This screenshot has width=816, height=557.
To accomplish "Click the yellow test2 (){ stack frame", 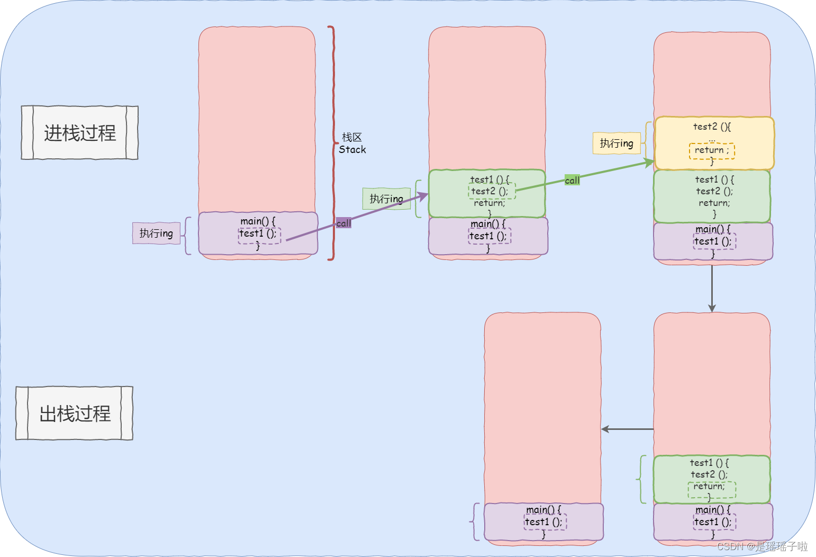I will (714, 143).
